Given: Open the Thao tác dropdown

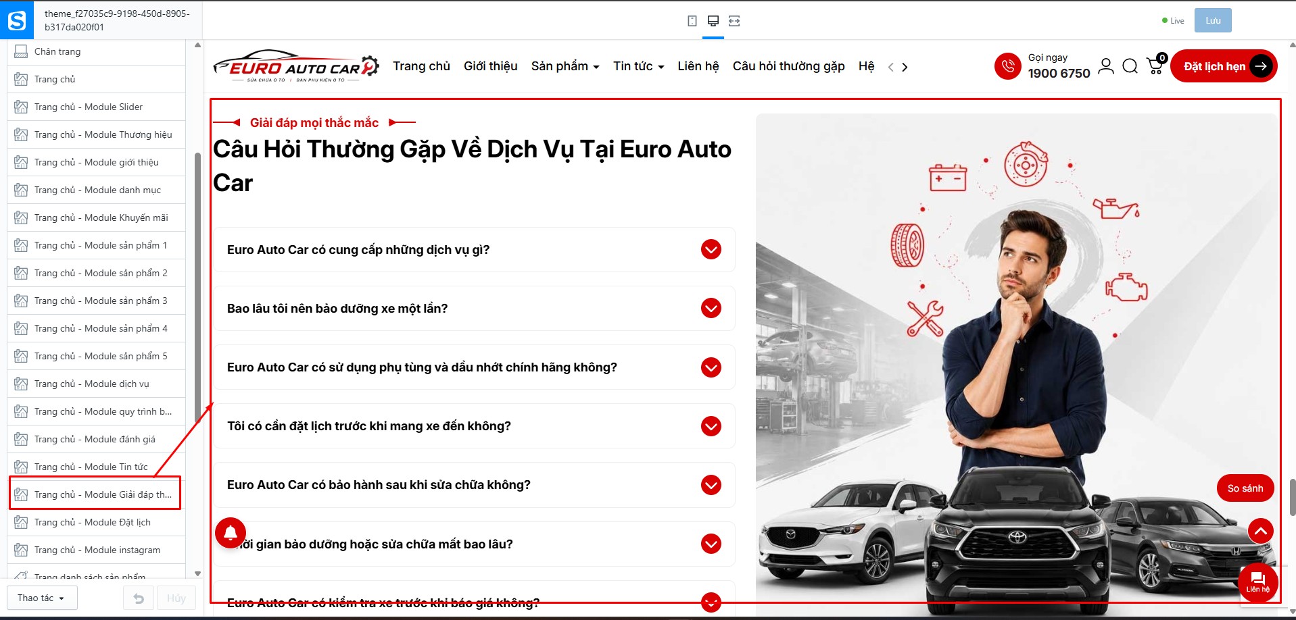Looking at the screenshot, I should tap(42, 598).
